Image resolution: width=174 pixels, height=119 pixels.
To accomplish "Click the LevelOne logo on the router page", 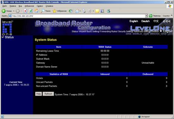I will click(7, 28).
